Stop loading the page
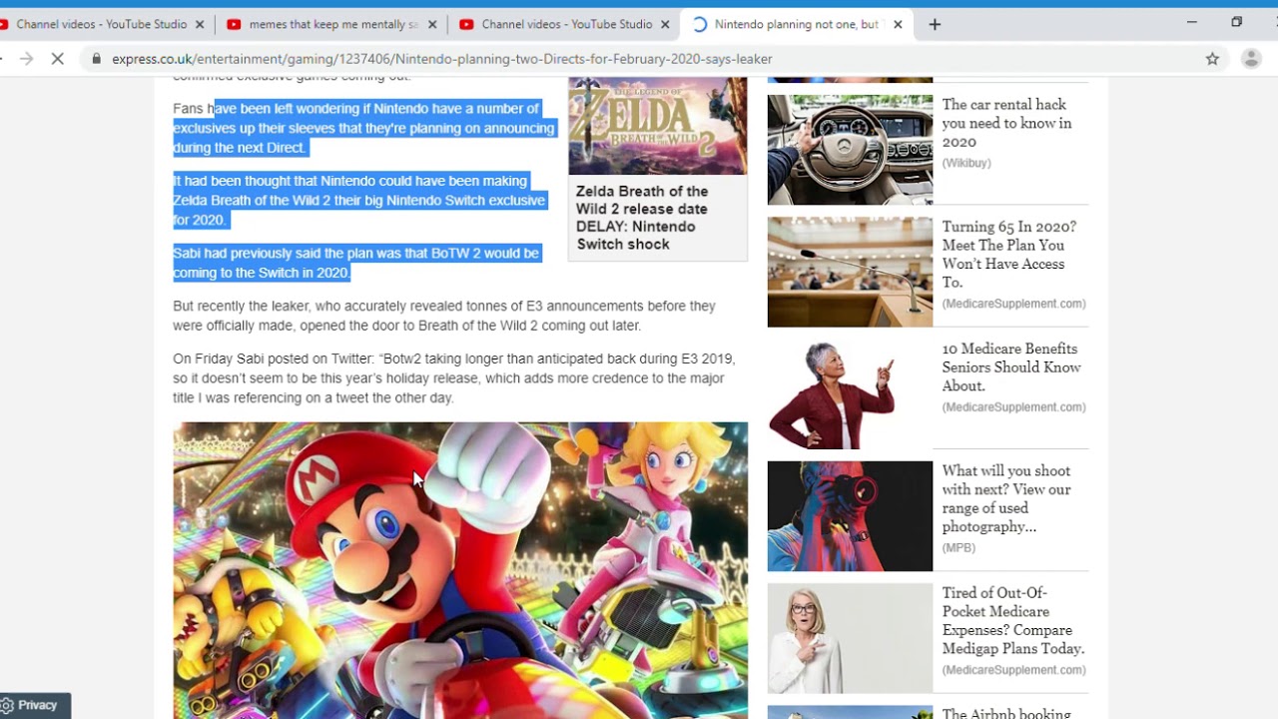Screen dimensions: 1278x719 [x=58, y=59]
